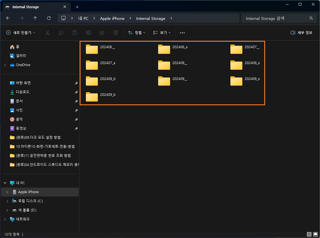Open 홈 in the sidebar
Image resolution: width=320 pixels, height=238 pixels.
(15, 47)
